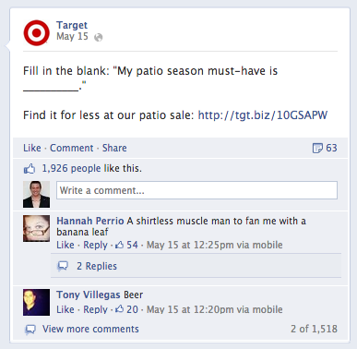
Task: Like Tony Villegas's Beer comment
Action: pos(65,309)
